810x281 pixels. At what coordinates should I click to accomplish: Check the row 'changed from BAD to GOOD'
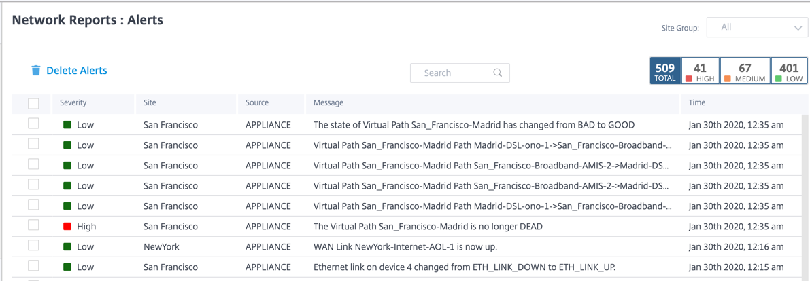pos(33,124)
